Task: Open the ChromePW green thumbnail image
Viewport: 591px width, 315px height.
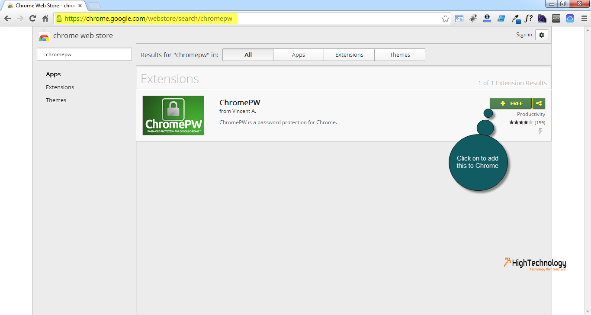Action: (173, 116)
